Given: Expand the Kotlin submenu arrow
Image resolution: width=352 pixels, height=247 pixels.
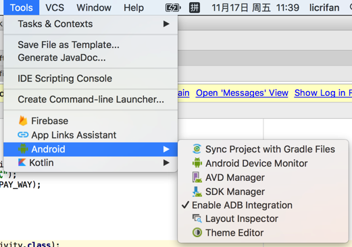Looking at the screenshot, I should [166, 163].
